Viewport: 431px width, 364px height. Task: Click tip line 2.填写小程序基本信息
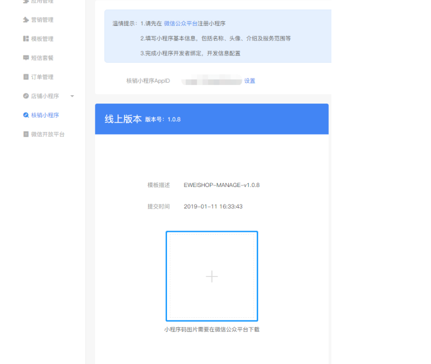216,38
